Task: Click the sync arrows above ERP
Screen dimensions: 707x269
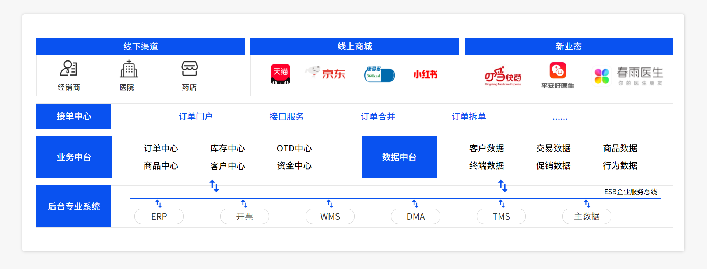Action: (159, 204)
